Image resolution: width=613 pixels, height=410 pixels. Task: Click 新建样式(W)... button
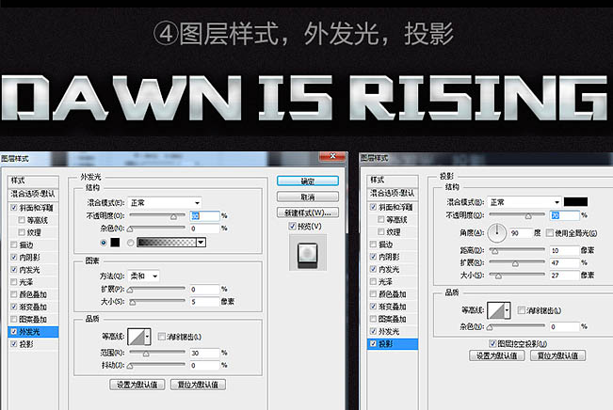308,213
